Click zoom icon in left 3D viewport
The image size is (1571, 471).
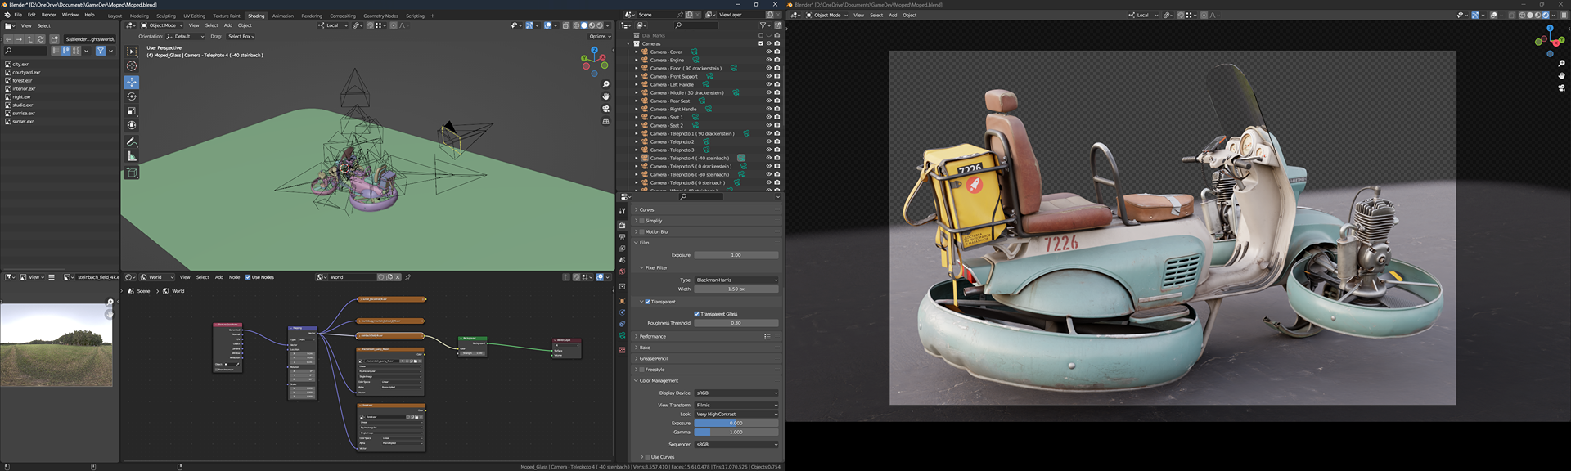pyautogui.click(x=605, y=84)
